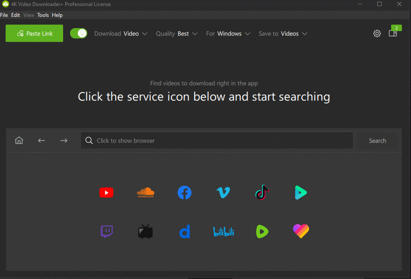Open downloads panel icon with badge 2
411x279 pixels.
pyautogui.click(x=393, y=33)
